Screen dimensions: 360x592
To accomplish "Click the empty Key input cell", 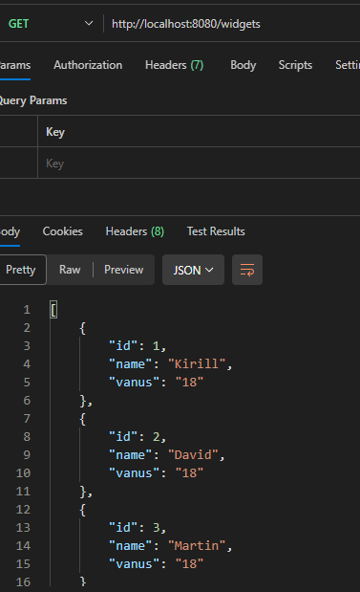I will pos(199,164).
